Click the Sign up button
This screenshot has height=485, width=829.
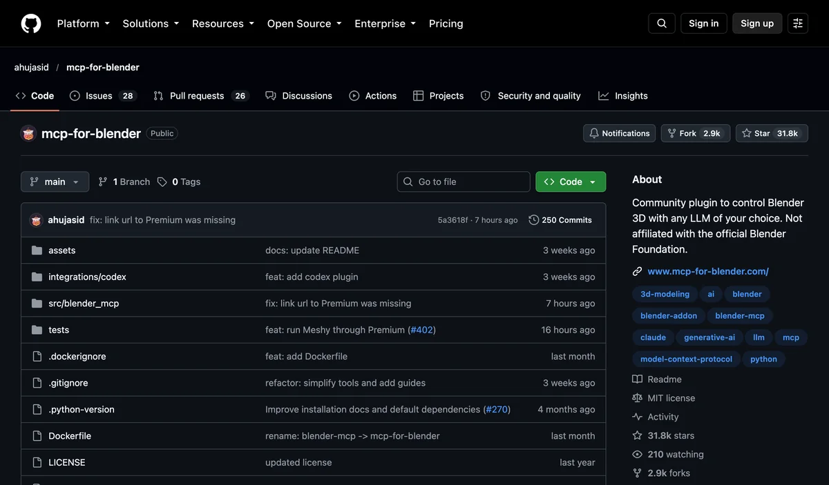757,23
